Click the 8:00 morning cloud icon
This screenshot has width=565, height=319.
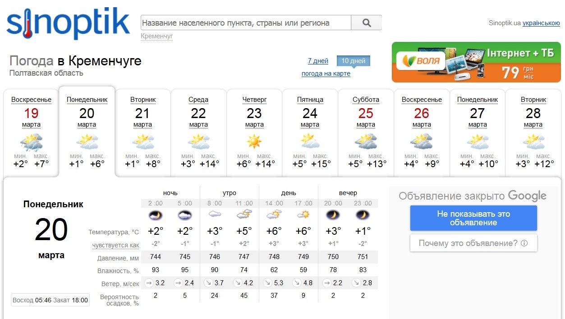click(215, 215)
